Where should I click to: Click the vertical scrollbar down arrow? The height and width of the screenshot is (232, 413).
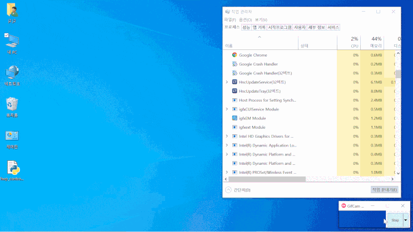[x=398, y=173]
